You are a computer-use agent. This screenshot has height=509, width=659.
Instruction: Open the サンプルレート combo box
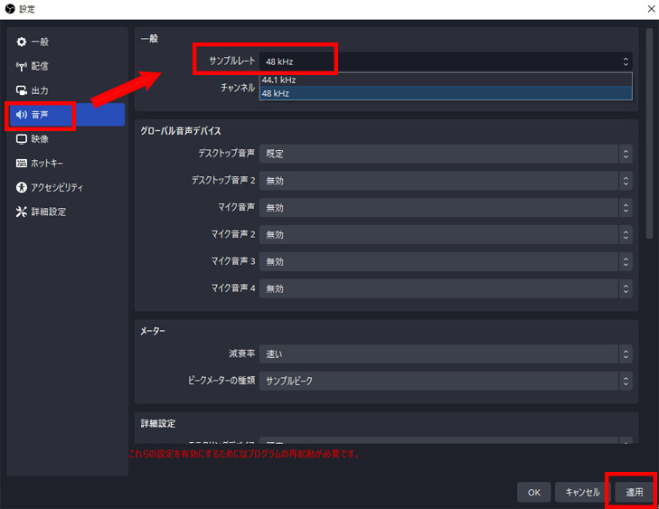446,61
